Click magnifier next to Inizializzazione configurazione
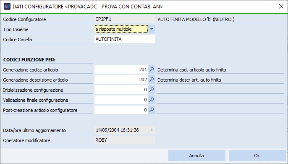Screen dimensions: 288x164 152,90
